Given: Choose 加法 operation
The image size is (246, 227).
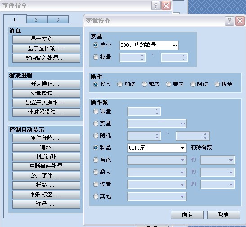Looking at the screenshot, I should click(x=120, y=84).
